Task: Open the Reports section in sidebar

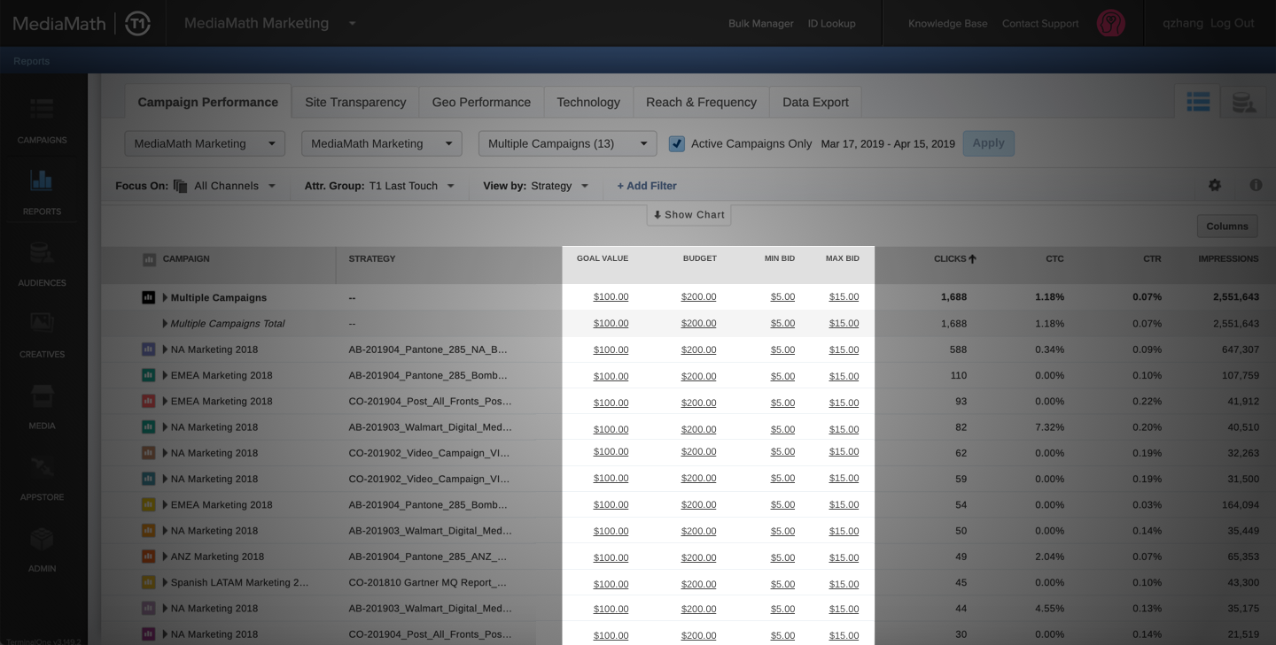Action: (x=42, y=192)
